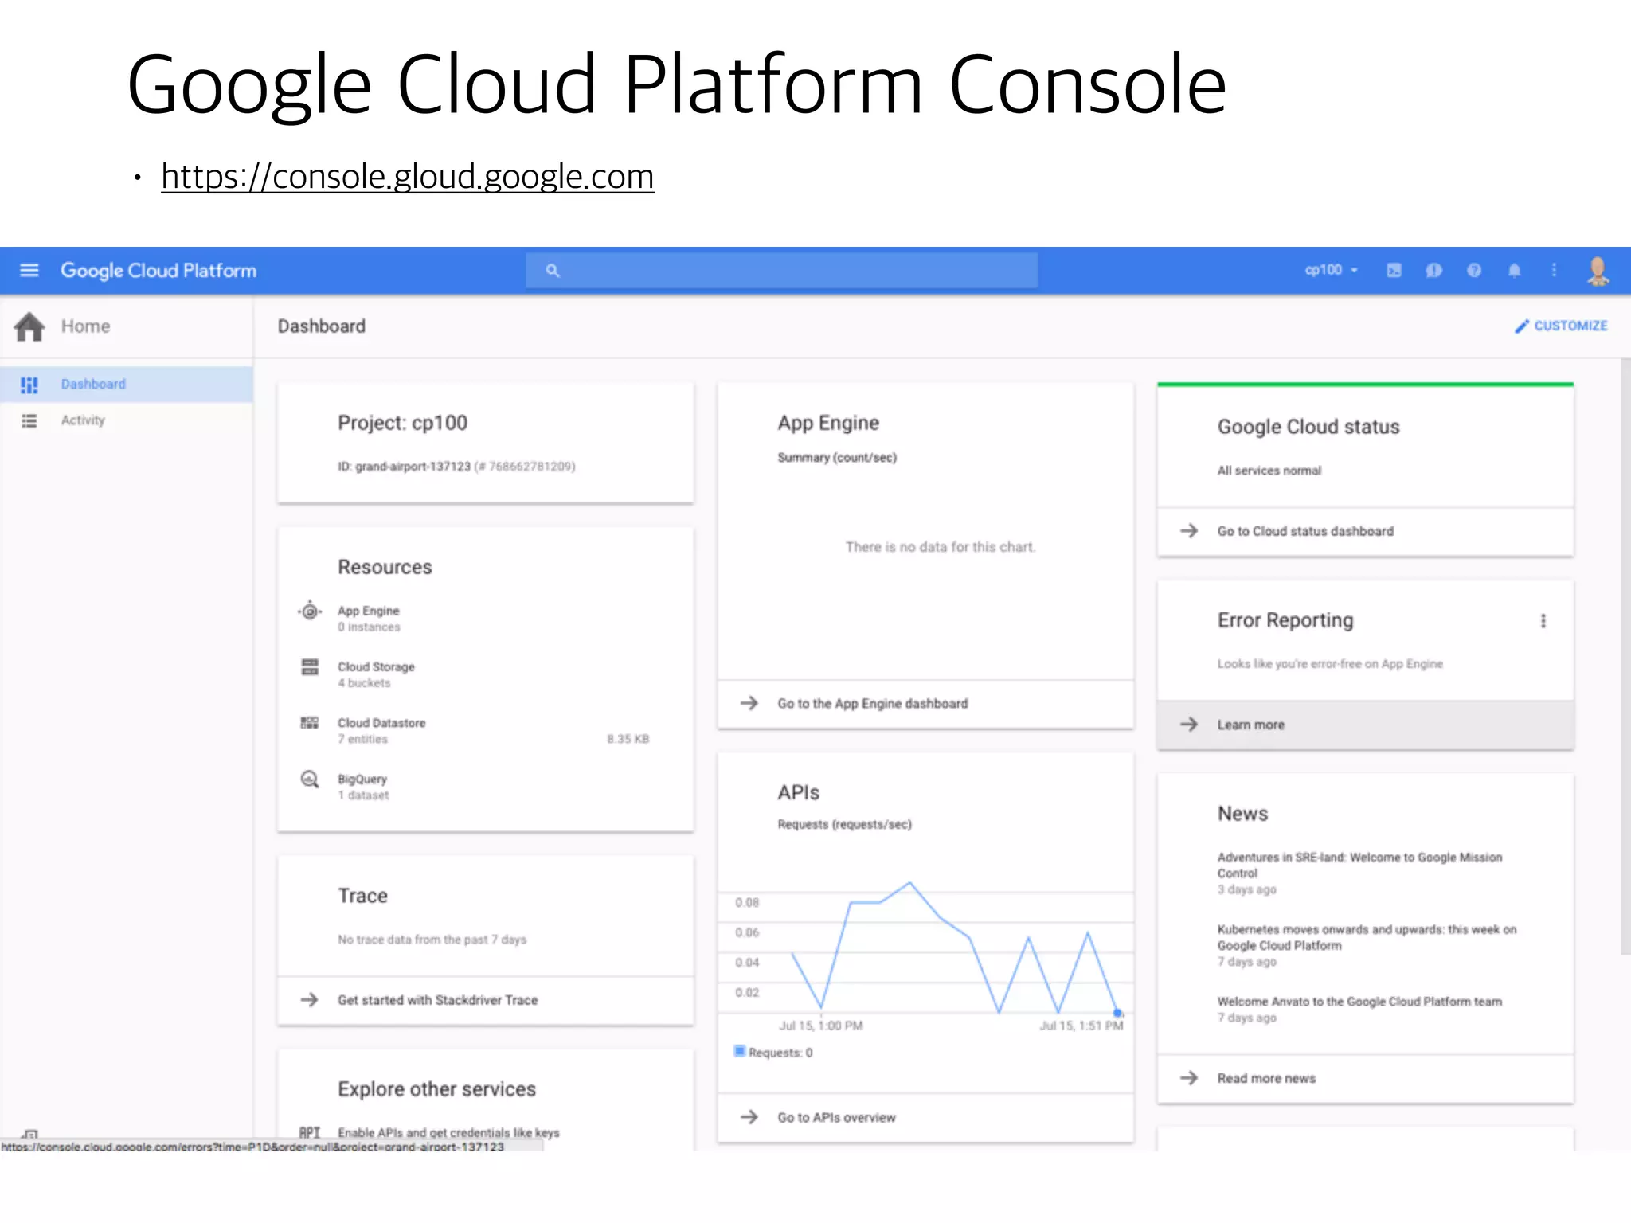Open Kubernetes moves onwards news article
1631x1223 pixels.
(1367, 937)
